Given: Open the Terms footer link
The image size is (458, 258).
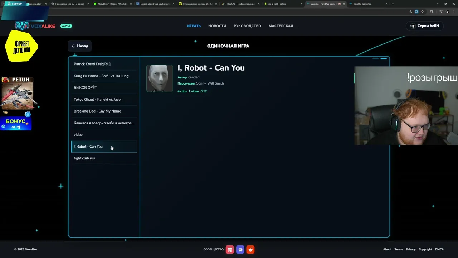Looking at the screenshot, I should pyautogui.click(x=399, y=249).
